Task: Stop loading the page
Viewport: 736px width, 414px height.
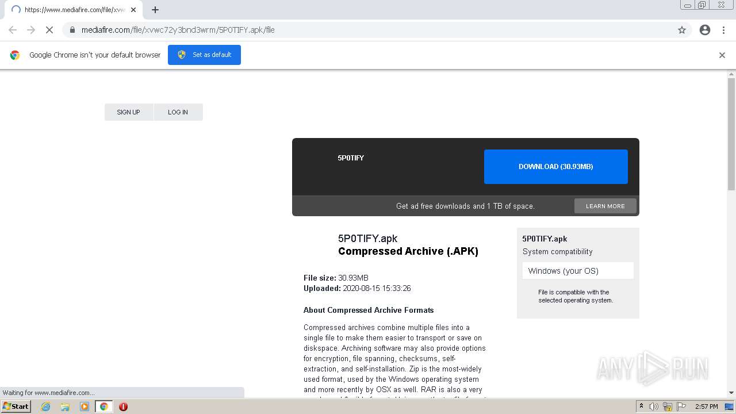Action: point(49,30)
